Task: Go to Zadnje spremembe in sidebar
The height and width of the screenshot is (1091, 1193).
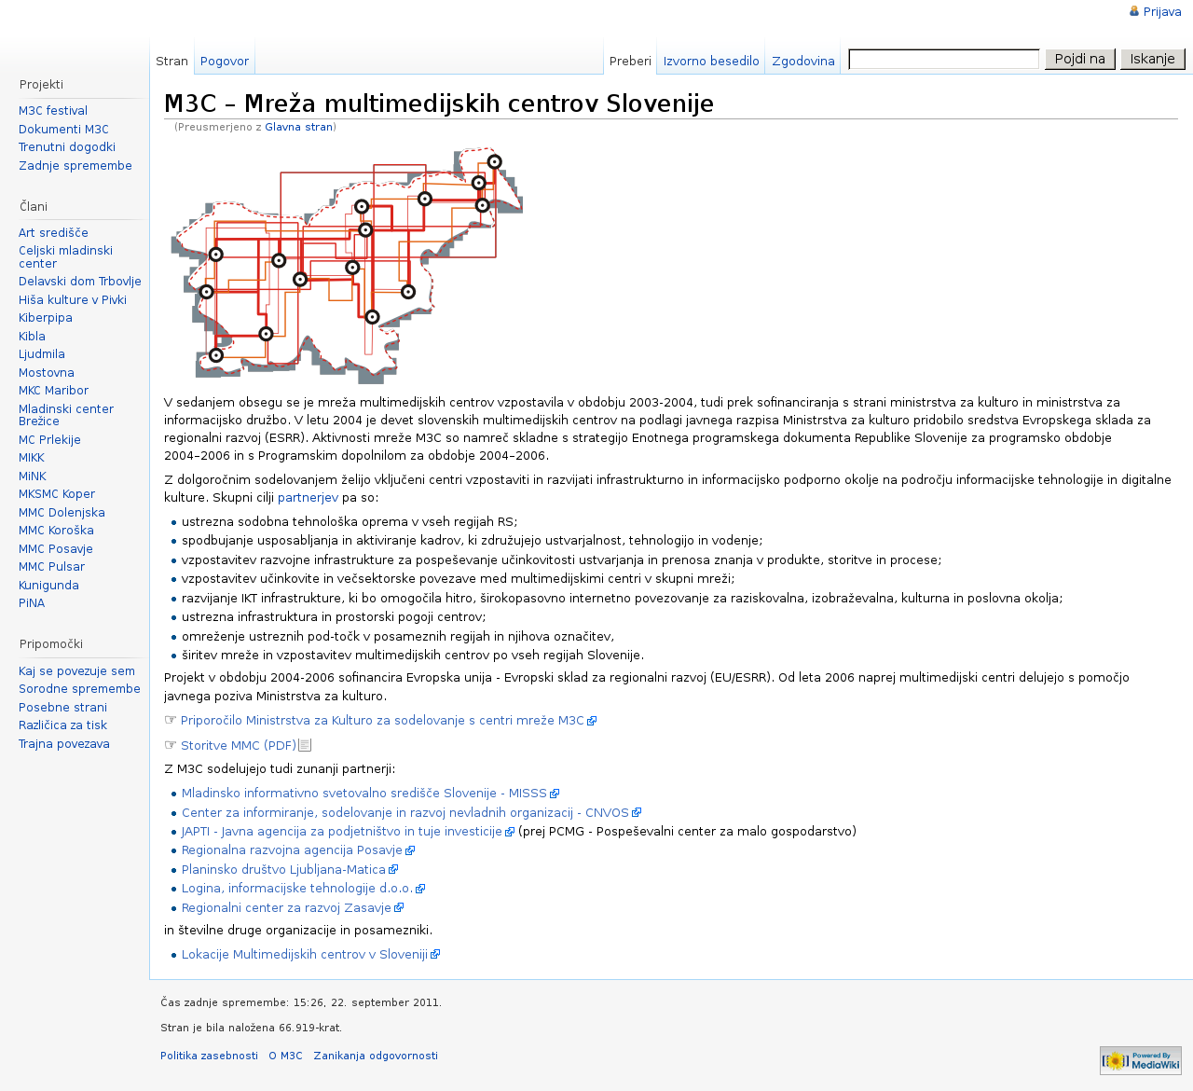Action: [75, 166]
